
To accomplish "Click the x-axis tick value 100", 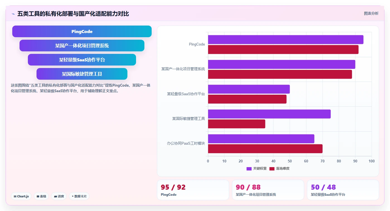I will pos(371,161).
